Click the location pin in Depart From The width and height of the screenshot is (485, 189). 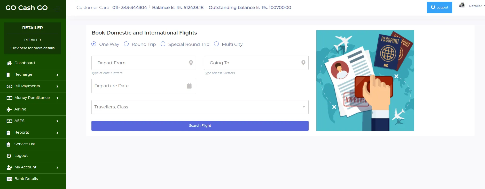[191, 63]
